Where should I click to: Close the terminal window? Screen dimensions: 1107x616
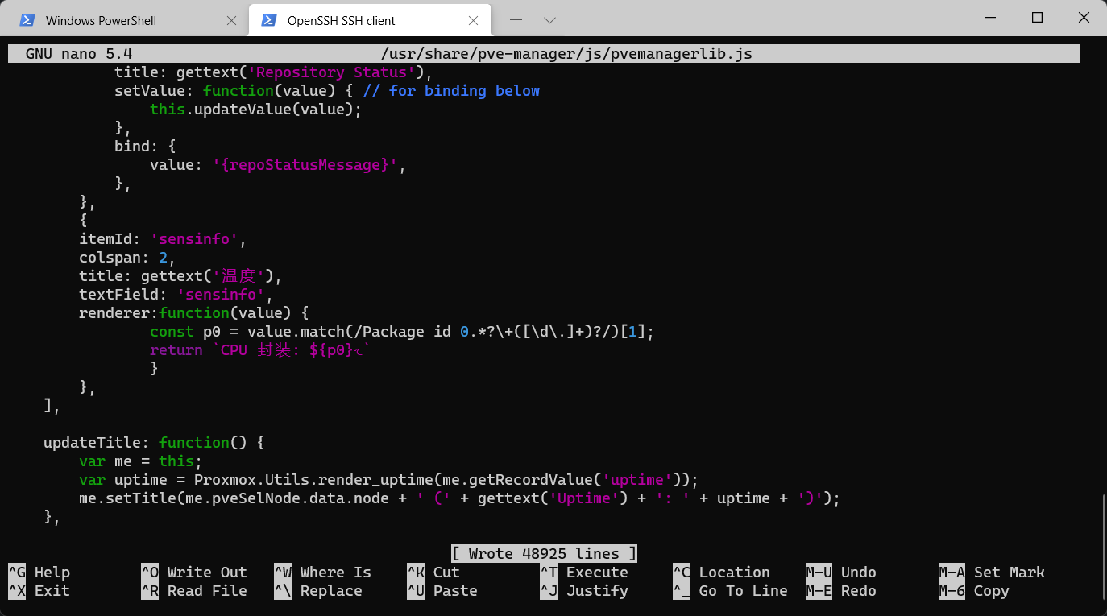click(x=1082, y=18)
